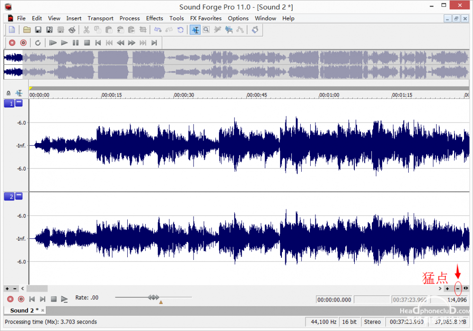Click Go to Start in the window playbar
The image size is (473, 331).
(x=32, y=299)
